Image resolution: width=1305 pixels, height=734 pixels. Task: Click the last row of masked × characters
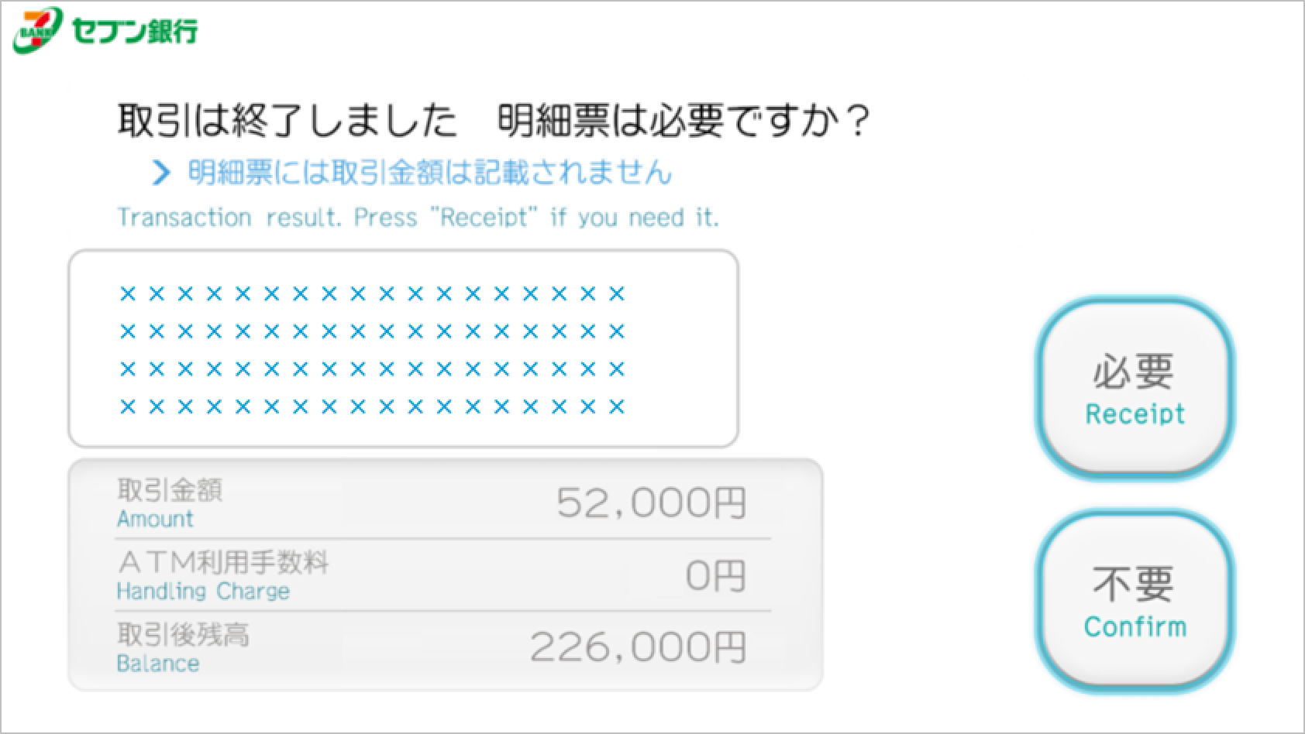tap(372, 406)
